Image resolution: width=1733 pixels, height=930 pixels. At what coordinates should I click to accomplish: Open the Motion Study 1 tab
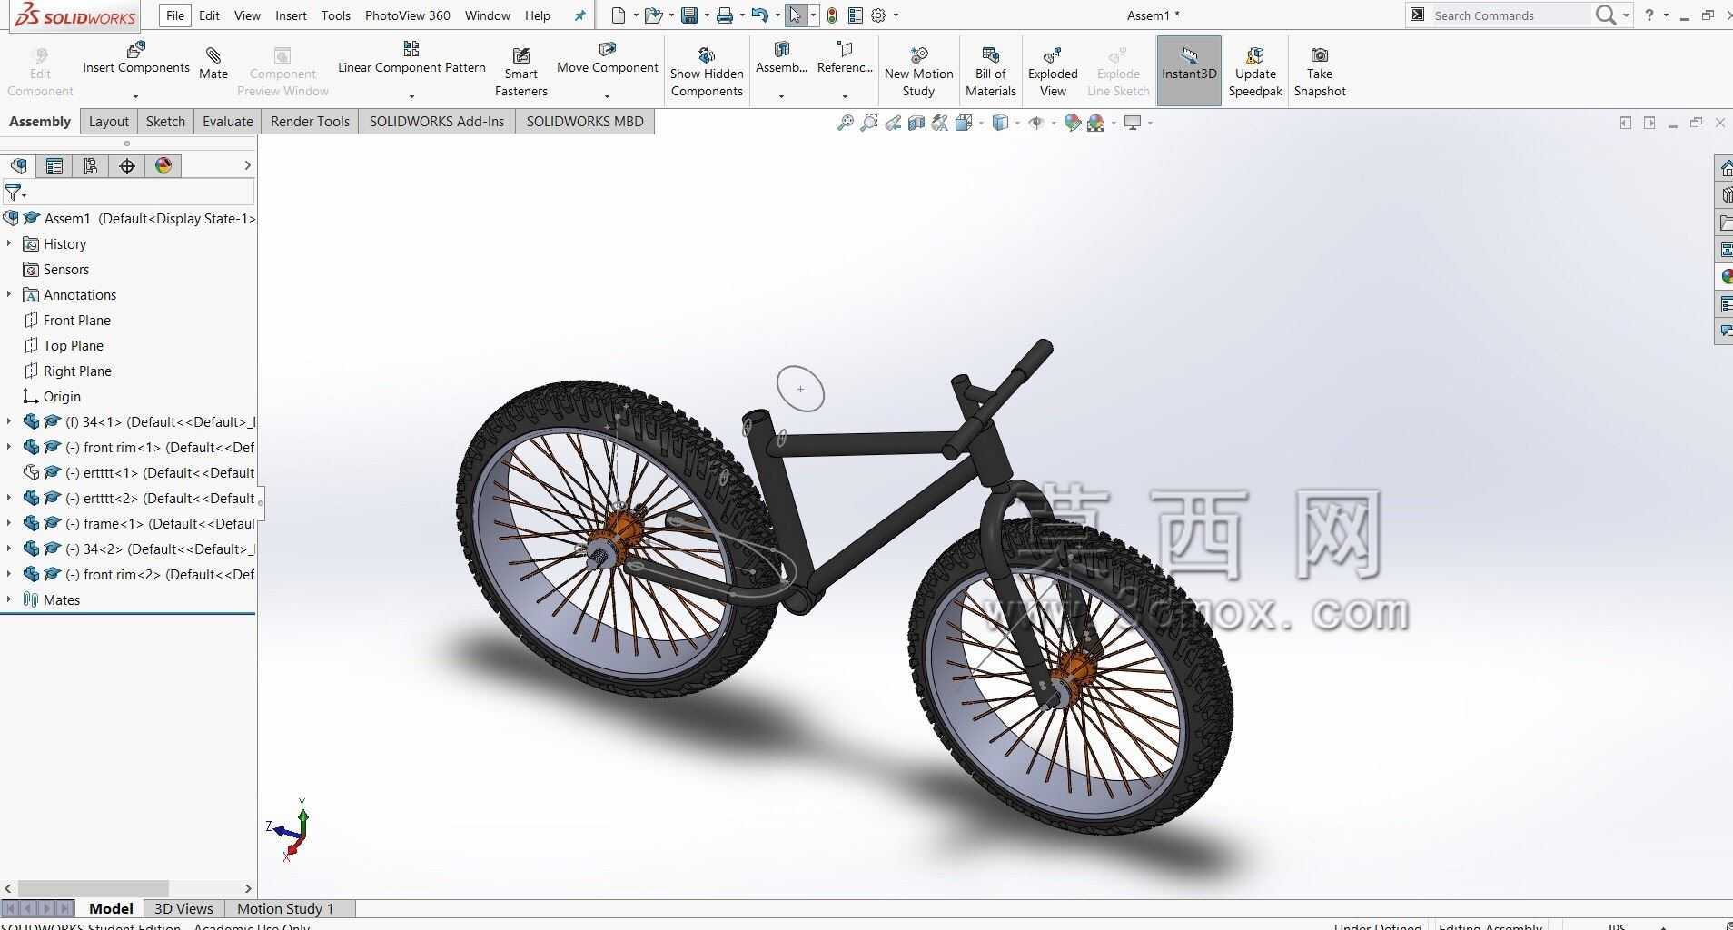point(285,908)
